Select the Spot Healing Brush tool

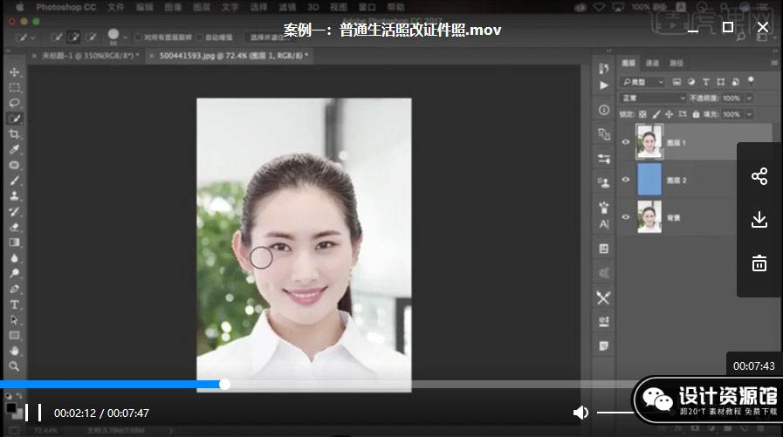[14, 165]
